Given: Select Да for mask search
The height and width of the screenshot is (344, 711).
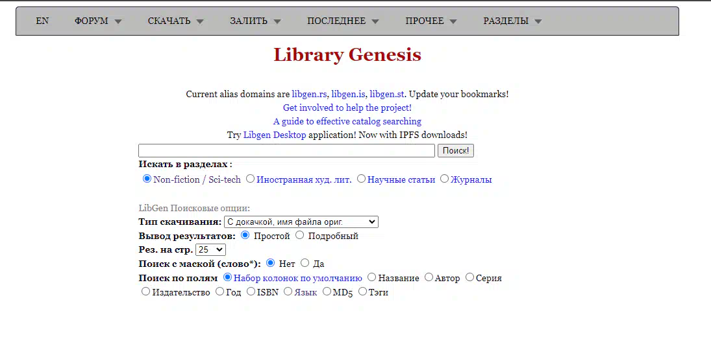Looking at the screenshot, I should point(305,262).
